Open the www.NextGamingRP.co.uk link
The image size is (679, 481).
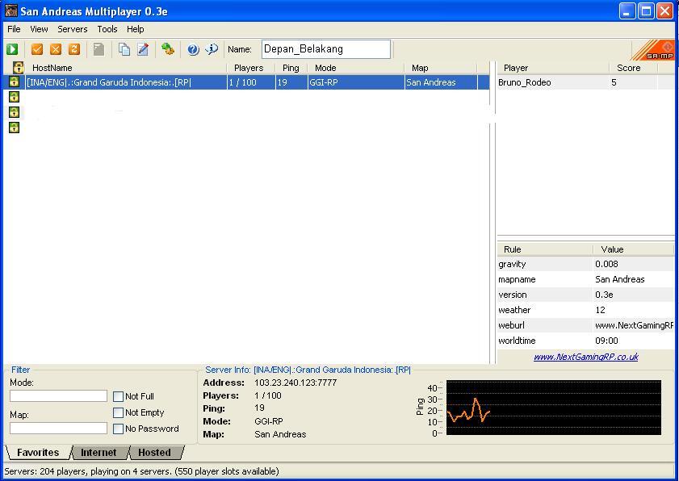[585, 357]
